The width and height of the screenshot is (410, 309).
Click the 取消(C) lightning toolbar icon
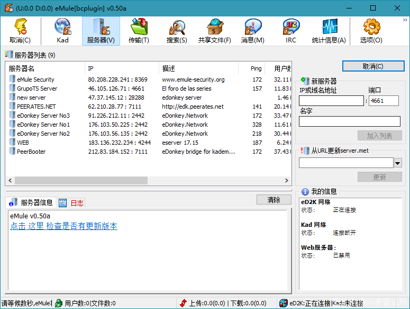(20, 27)
